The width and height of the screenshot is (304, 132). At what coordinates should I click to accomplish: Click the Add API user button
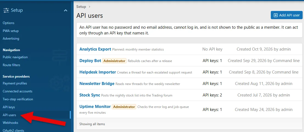tap(286, 15)
